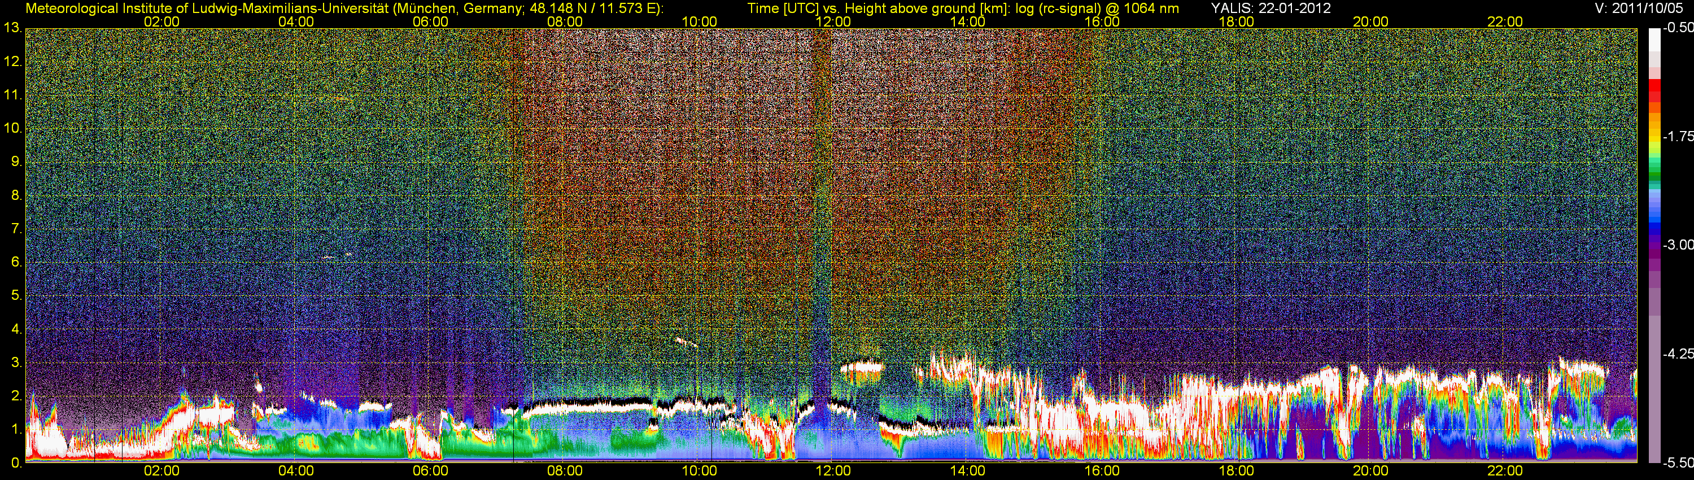Select the 14:00 label on the top time axis
The image size is (1694, 480).
(x=968, y=21)
